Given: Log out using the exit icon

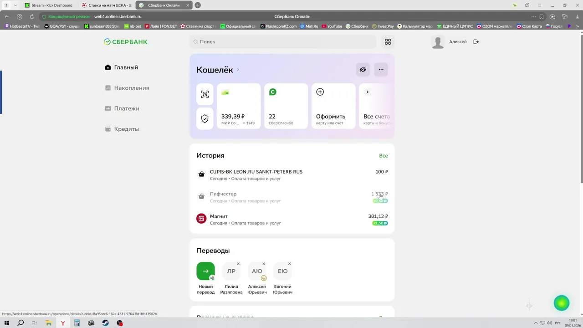Looking at the screenshot, I should 476,42.
